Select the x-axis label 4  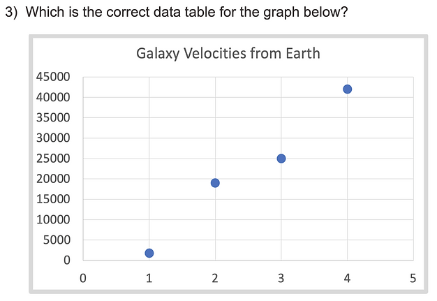(x=347, y=279)
